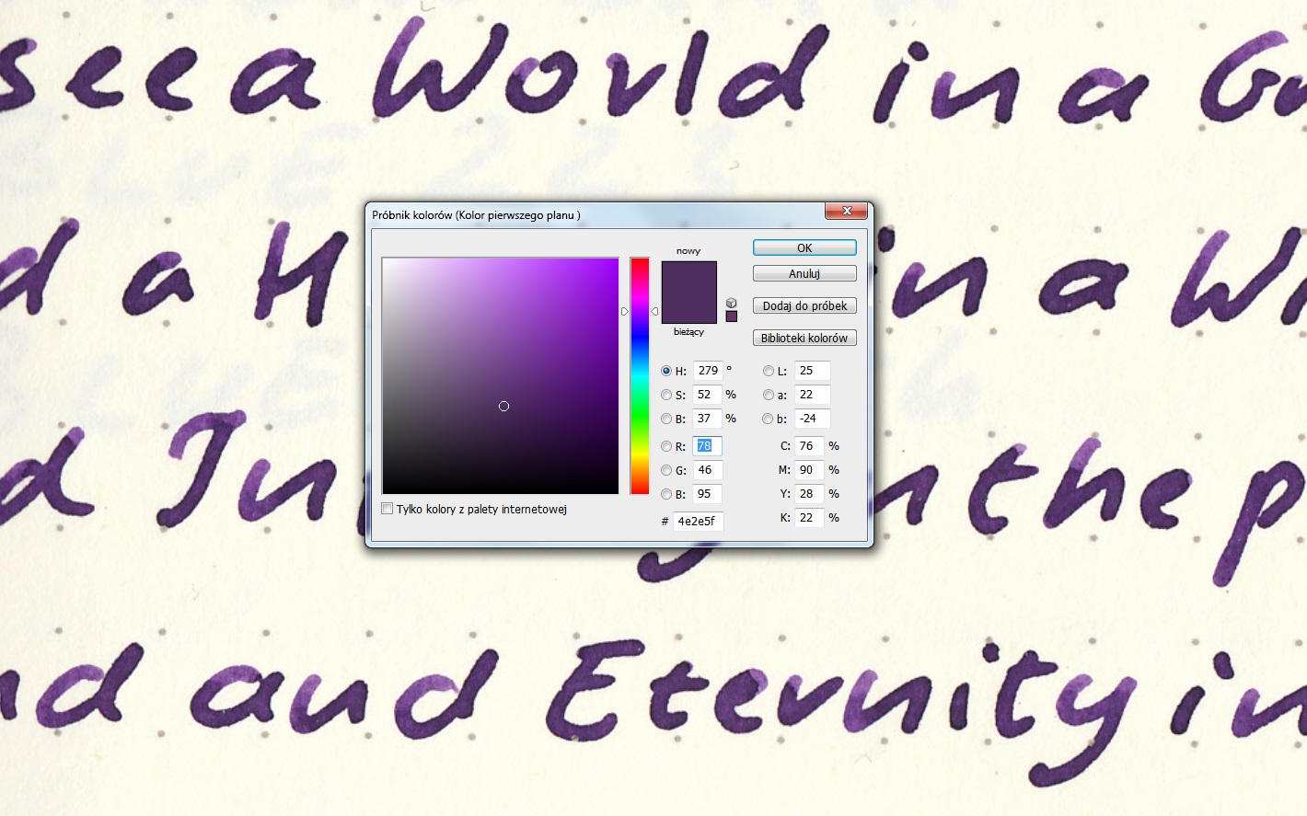Click the small web-safe swatch below the cube
Image resolution: width=1307 pixels, height=816 pixels.
tap(732, 316)
